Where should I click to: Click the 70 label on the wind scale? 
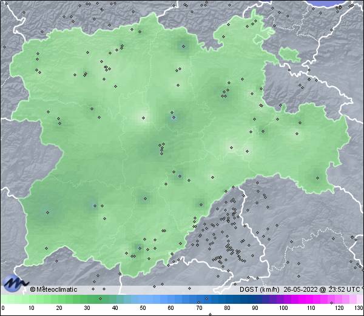click(199, 308)
